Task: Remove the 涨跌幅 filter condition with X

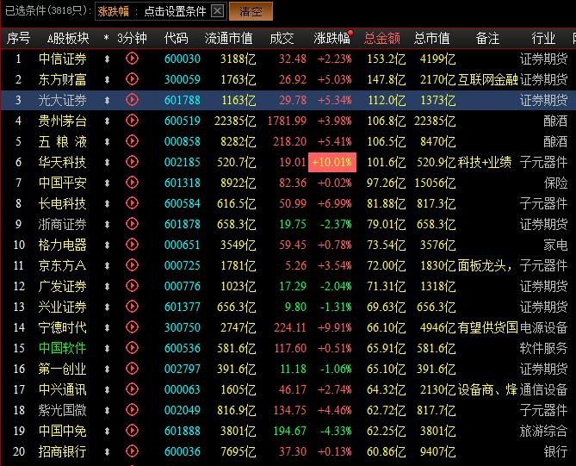Action: 217,11
